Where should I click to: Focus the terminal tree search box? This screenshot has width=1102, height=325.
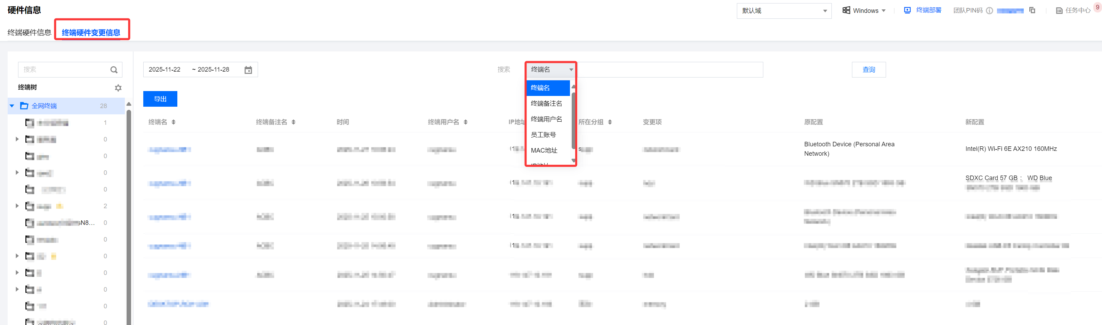point(64,70)
